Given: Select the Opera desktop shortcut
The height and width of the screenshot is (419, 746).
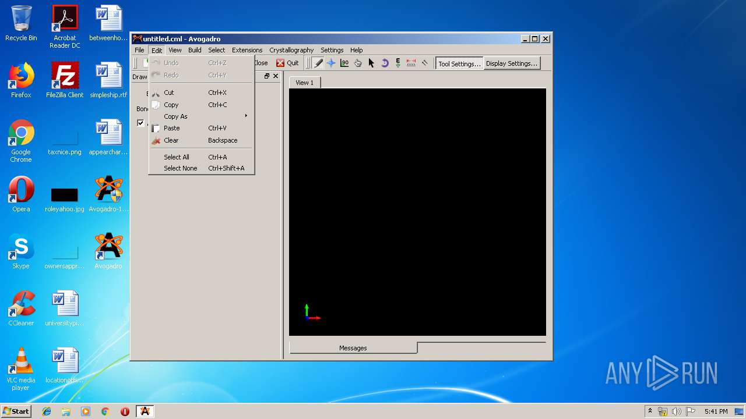Looking at the screenshot, I should tap(21, 195).
